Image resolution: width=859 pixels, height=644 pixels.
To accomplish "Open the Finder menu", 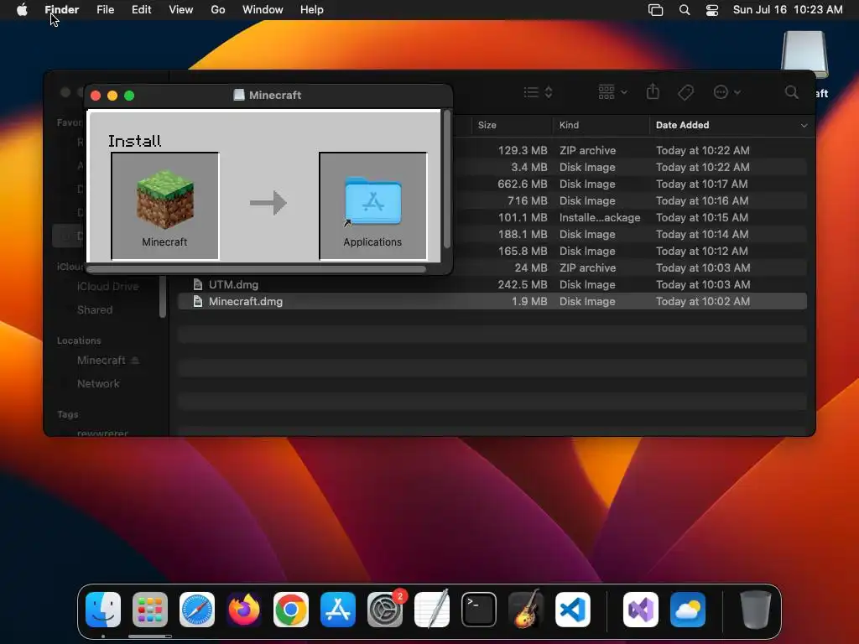I will point(61,10).
